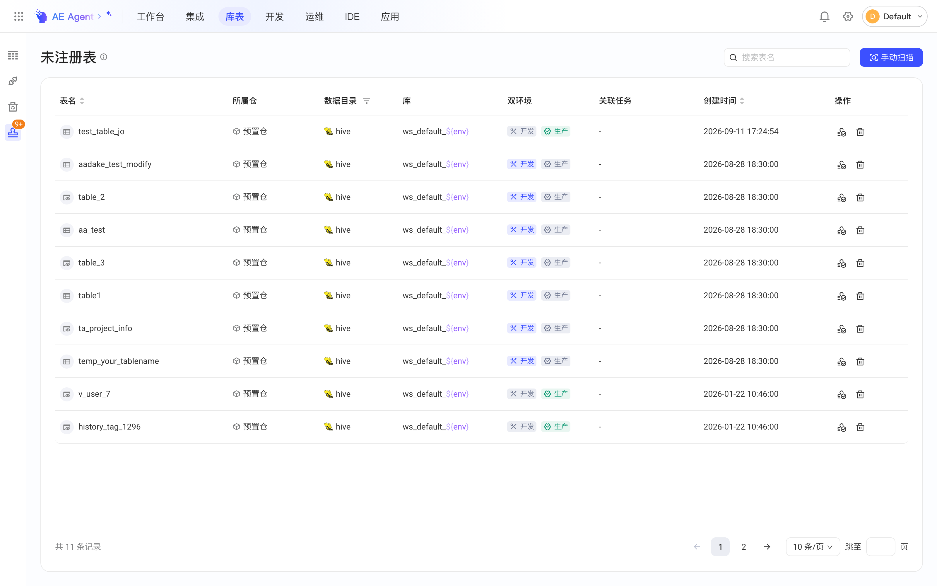This screenshot has height=586, width=937.
Task: Open the 10 条/页 page size dropdown
Action: pyautogui.click(x=813, y=546)
